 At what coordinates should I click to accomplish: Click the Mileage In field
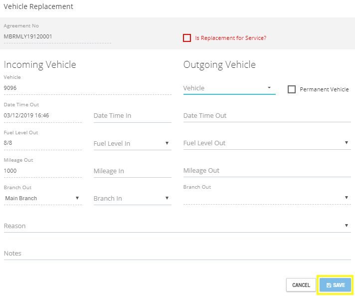coord(132,171)
